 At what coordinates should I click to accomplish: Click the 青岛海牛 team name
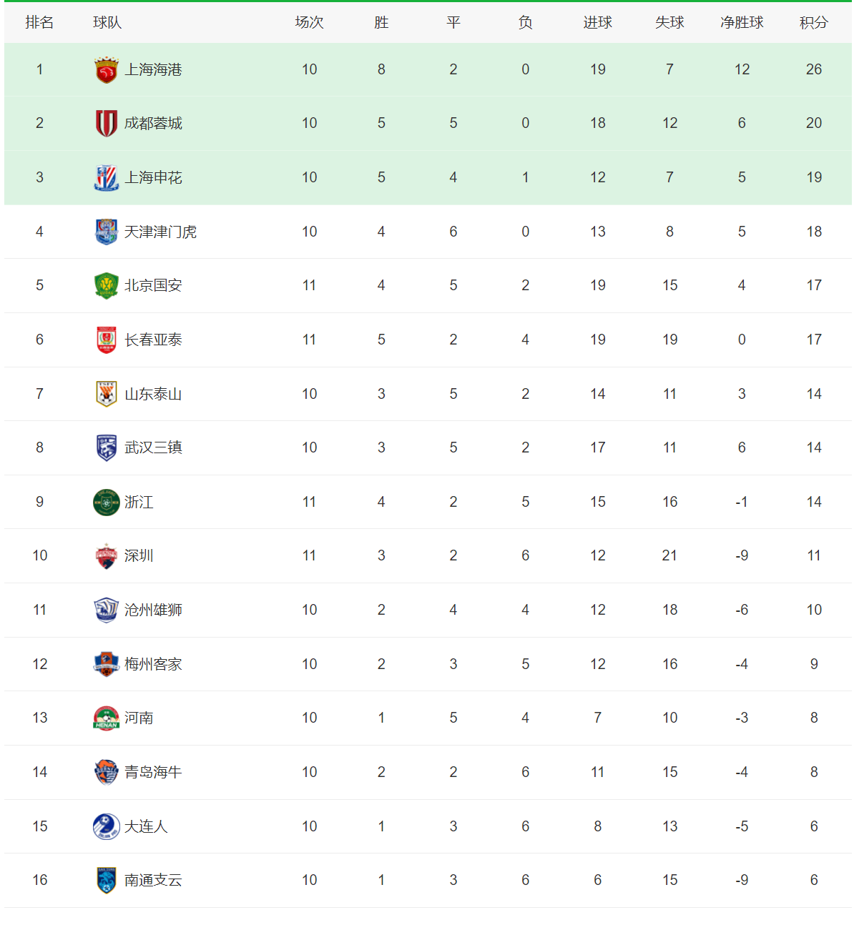(x=153, y=772)
